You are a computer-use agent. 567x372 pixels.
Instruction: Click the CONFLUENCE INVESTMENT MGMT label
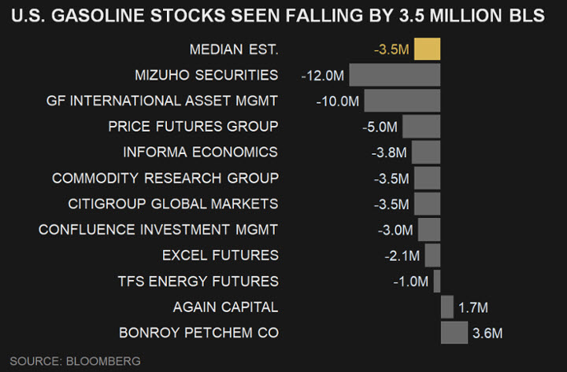pyautogui.click(x=158, y=230)
